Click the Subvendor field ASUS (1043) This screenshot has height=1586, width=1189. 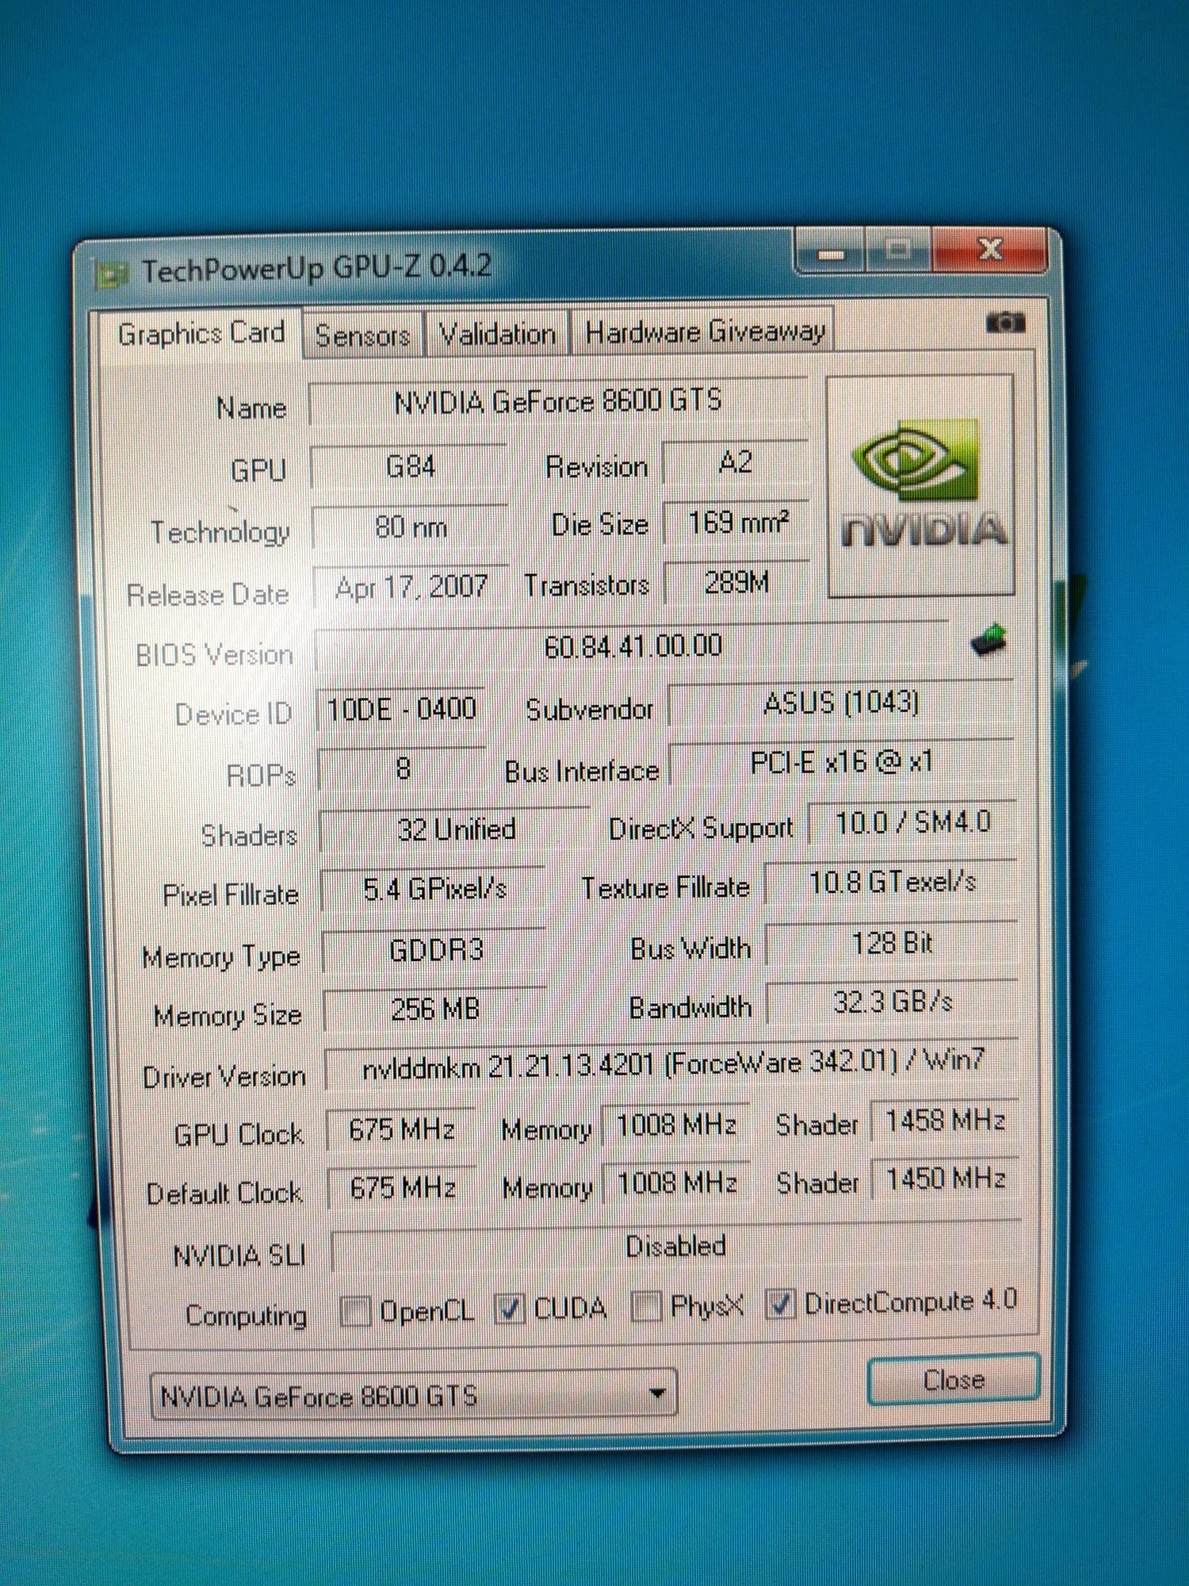841,703
